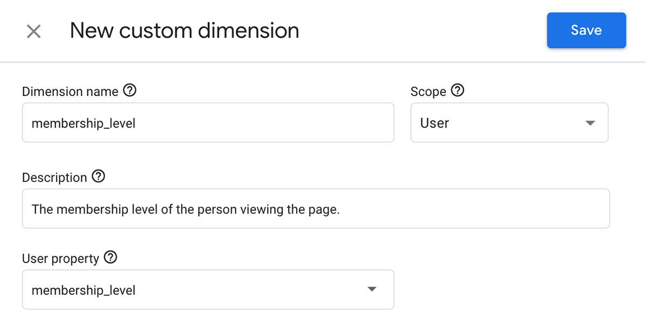Click inside the Dimension name field
The width and height of the screenshot is (646, 331).
point(207,123)
